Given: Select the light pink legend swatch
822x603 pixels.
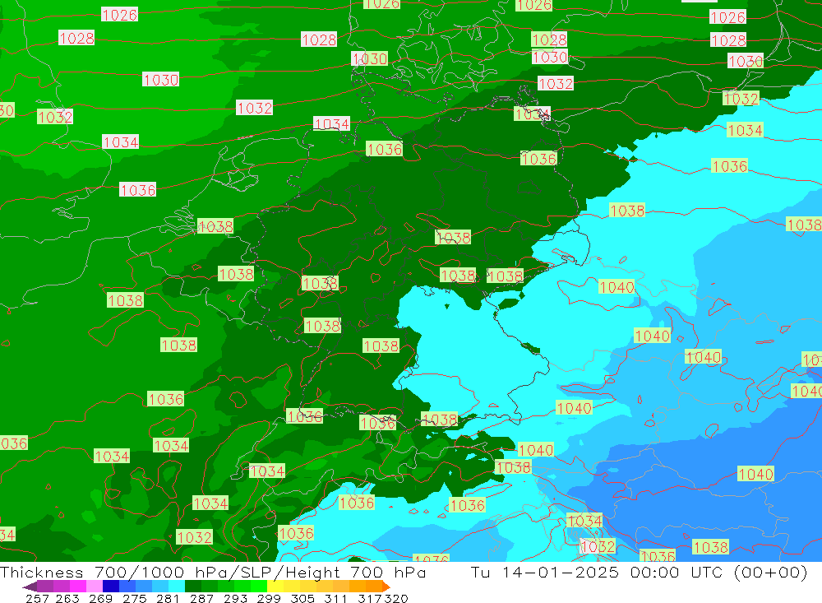Looking at the screenshot, I should coord(95,587).
